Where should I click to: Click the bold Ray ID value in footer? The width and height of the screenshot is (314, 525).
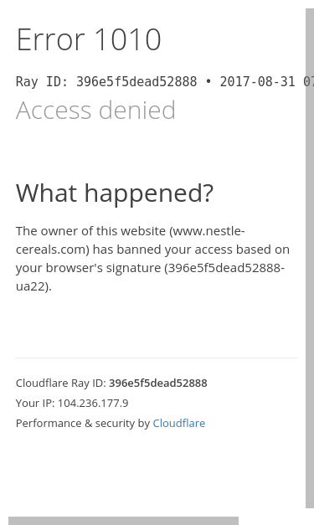pyautogui.click(x=158, y=383)
